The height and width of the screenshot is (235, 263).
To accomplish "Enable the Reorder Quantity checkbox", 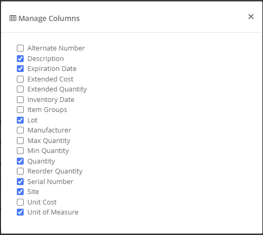I will tap(21, 171).
